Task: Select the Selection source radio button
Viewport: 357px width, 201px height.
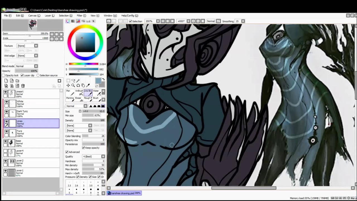Action: 38,75
